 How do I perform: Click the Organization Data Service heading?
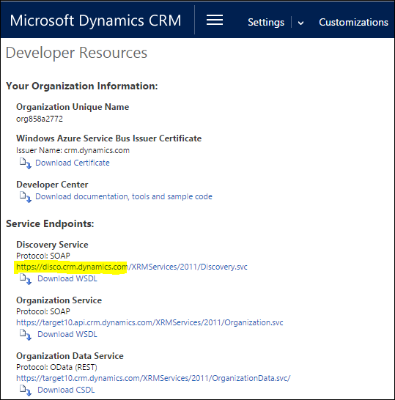pyautogui.click(x=70, y=356)
